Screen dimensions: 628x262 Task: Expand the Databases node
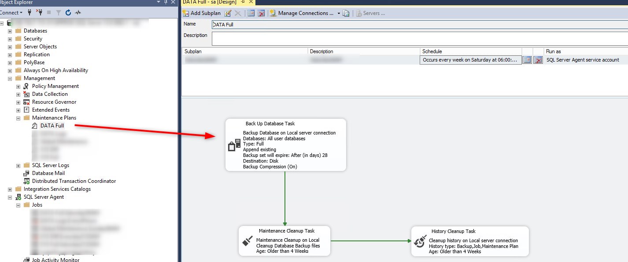(x=10, y=30)
